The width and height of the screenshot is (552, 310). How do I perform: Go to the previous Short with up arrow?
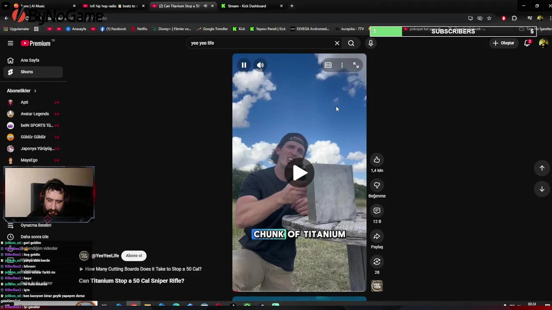pos(542,168)
